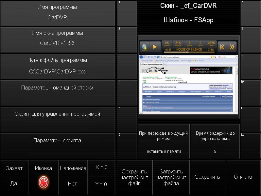Image resolution: width=261 pixels, height=196 pixels.
Task: Click Сохранить настройки в файл
Action: pyautogui.click(x=134, y=177)
